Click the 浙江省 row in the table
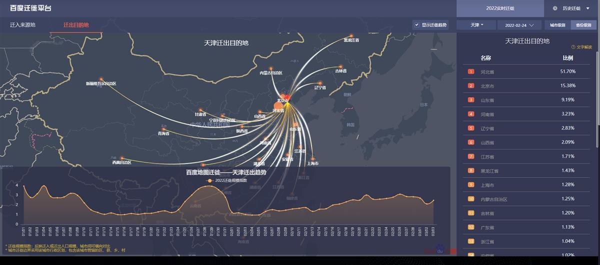This screenshot has height=265, width=600. [527, 241]
